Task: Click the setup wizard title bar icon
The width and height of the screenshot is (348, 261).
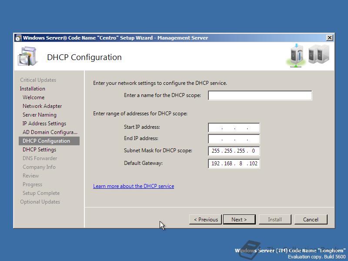Action: pos(18,38)
